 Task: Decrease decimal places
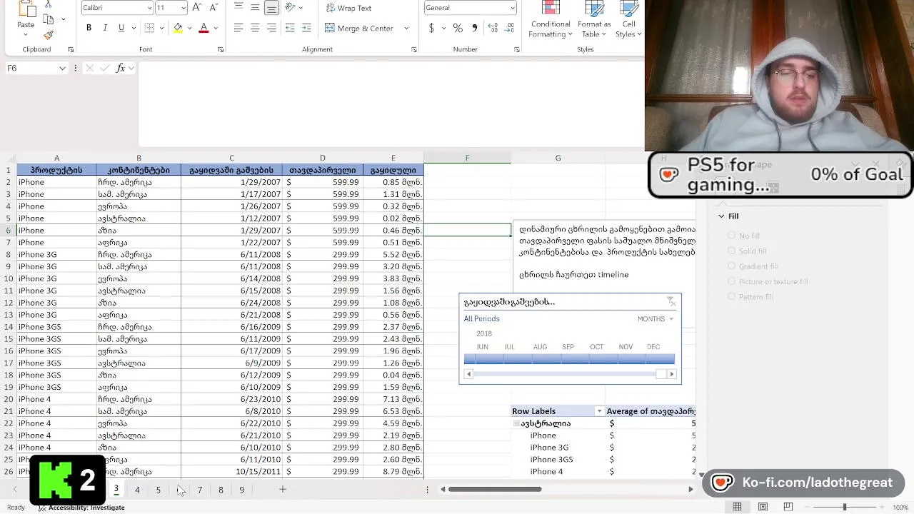[510, 28]
